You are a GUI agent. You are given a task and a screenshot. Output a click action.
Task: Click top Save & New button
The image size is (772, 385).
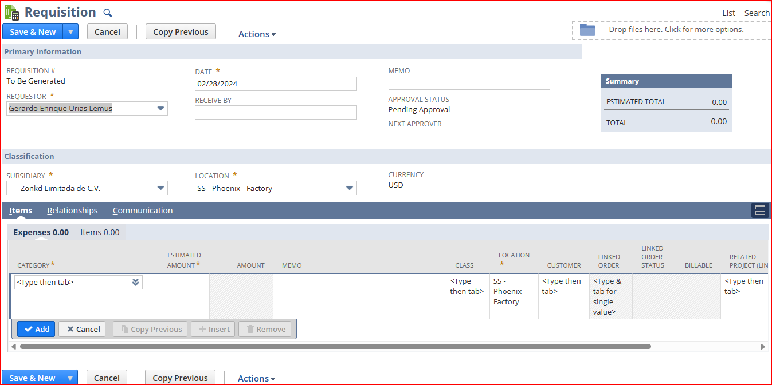(x=33, y=32)
